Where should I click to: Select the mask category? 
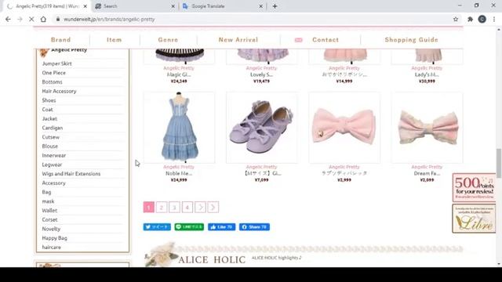click(x=48, y=201)
